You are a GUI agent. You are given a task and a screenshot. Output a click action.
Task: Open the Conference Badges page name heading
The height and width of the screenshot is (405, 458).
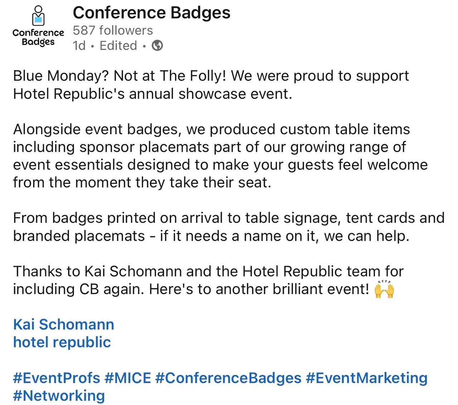coord(151,13)
